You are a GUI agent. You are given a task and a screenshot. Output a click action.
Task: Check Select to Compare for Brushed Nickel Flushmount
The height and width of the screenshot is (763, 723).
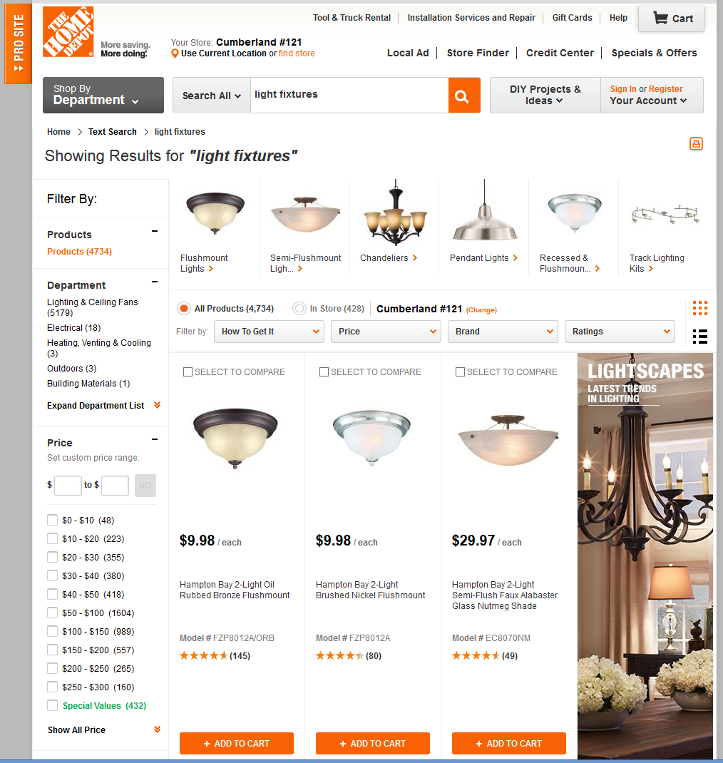pyautogui.click(x=324, y=372)
